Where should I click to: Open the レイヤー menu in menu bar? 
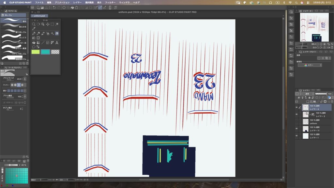pyautogui.click(x=78, y=2)
